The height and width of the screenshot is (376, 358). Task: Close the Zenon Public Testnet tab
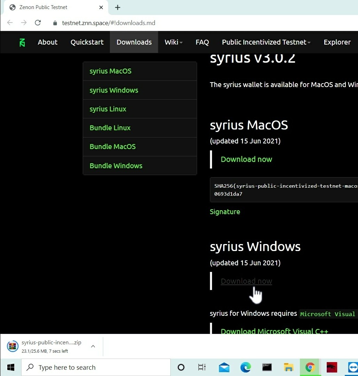pyautogui.click(x=101, y=7)
